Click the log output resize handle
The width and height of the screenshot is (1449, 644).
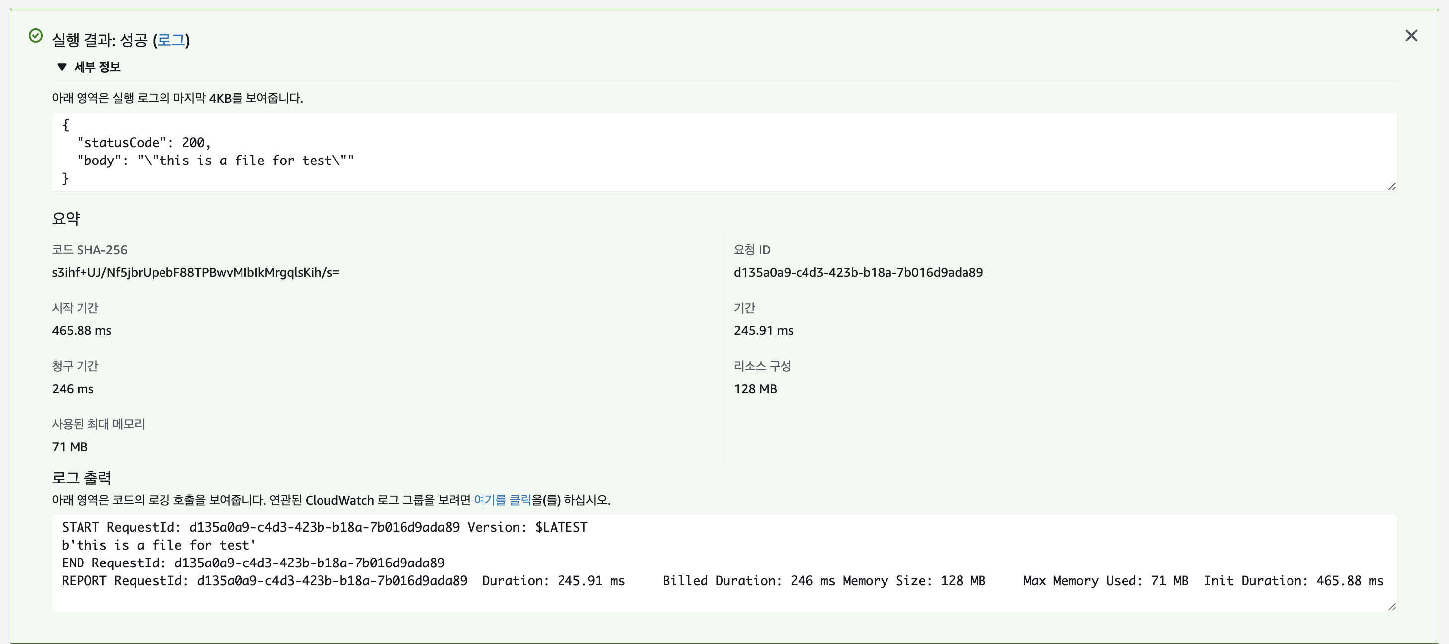(x=1392, y=606)
